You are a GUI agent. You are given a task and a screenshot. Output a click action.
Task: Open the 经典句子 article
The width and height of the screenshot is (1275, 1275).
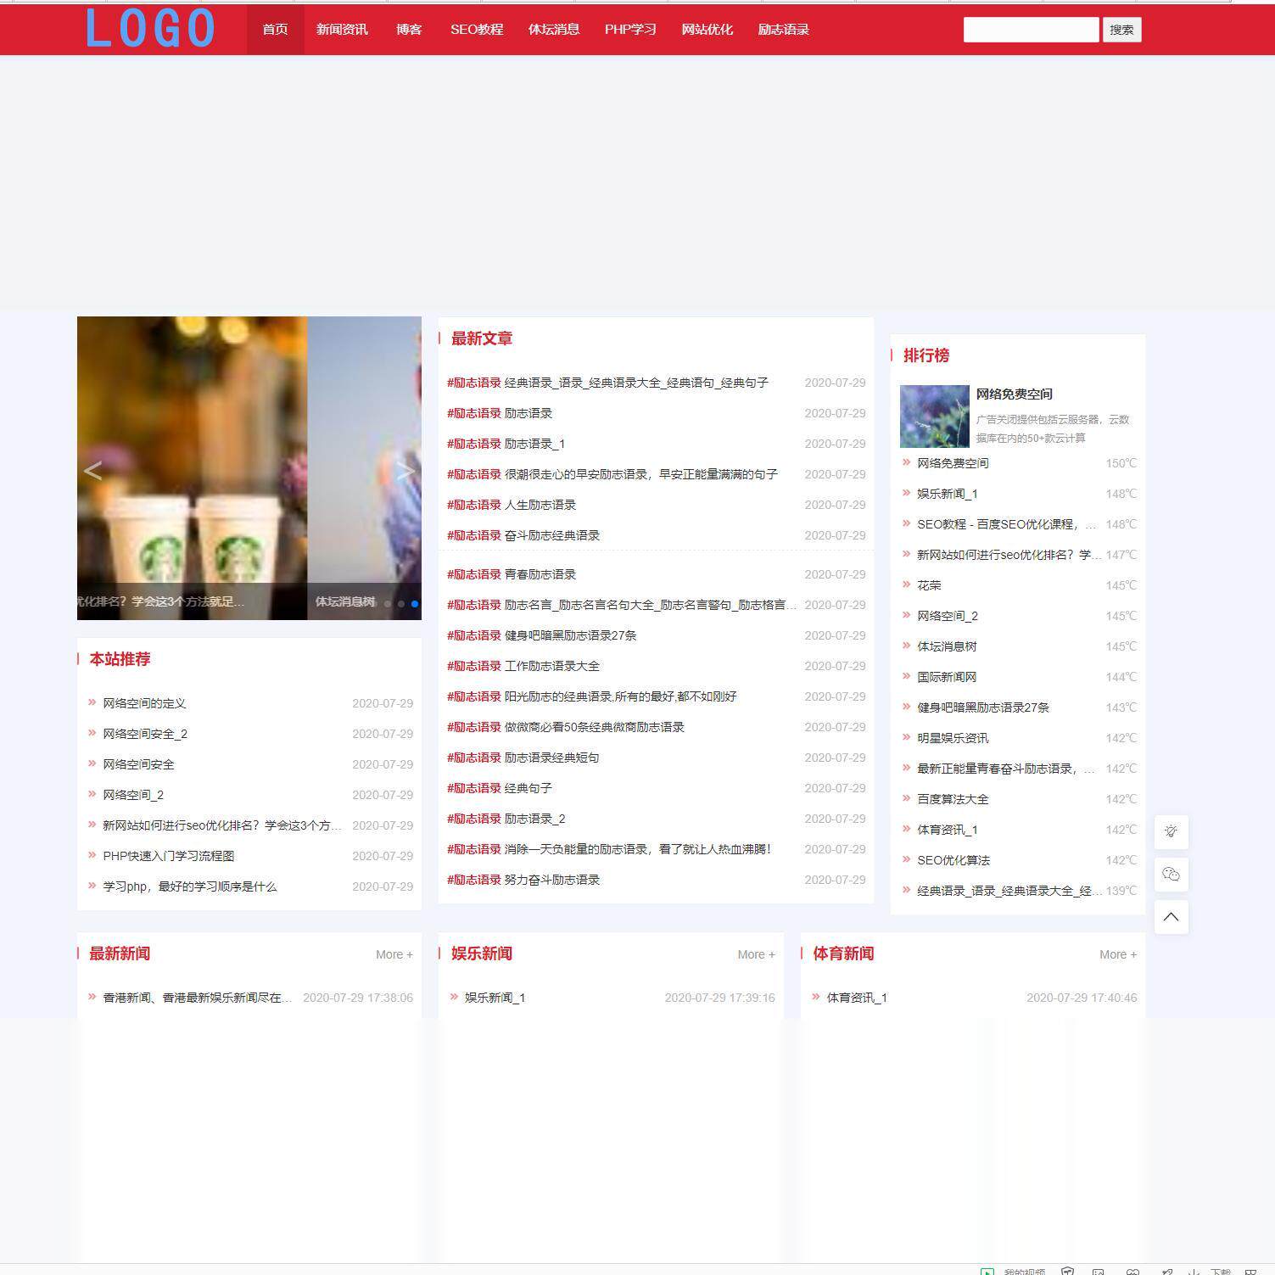coord(528,788)
